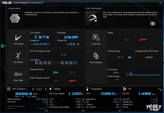Viewport: 164px width, 113px height.
Task: Start 5-Way Optimization gauge icon
Action: pyautogui.click(x=92, y=18)
